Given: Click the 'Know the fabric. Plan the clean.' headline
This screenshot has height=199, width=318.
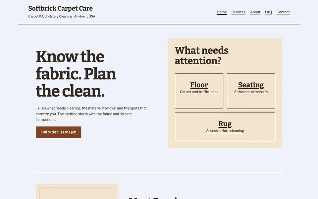Looking at the screenshot, I should click(76, 74).
